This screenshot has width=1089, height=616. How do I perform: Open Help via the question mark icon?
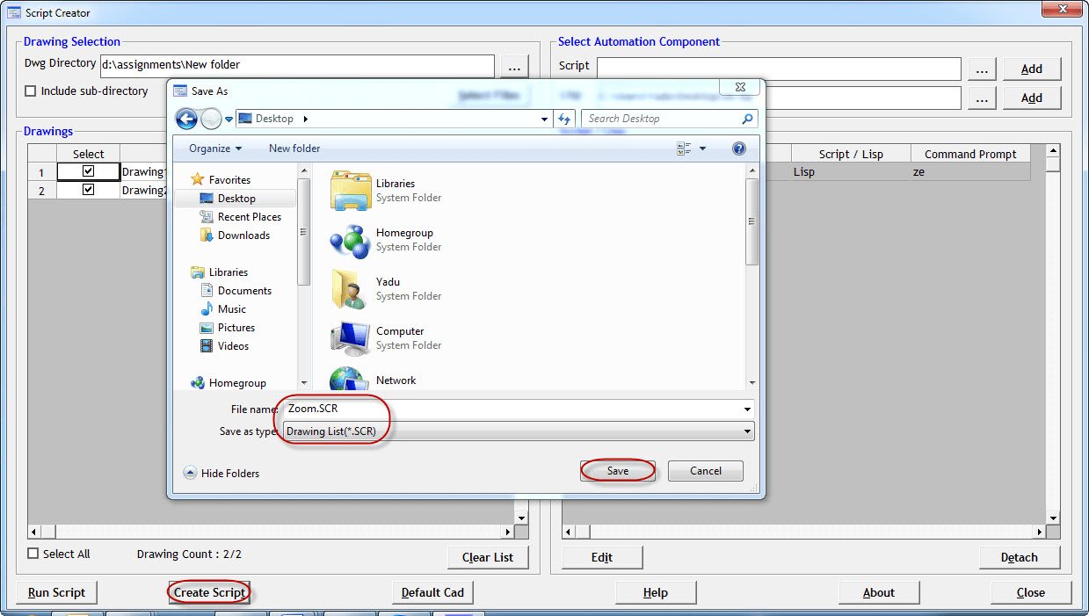738,148
